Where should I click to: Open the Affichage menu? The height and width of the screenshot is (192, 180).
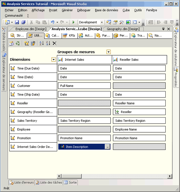pos(38,10)
